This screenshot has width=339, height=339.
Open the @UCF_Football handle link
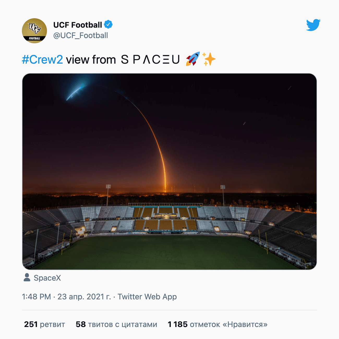(81, 35)
